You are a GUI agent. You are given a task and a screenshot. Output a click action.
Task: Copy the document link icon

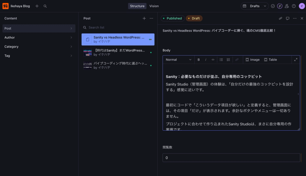[x=280, y=18]
